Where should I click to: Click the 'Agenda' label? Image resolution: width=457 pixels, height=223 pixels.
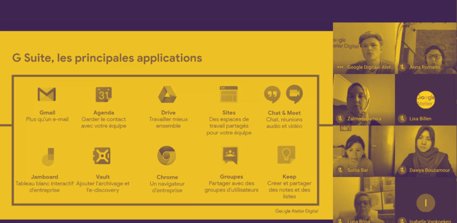point(103,113)
